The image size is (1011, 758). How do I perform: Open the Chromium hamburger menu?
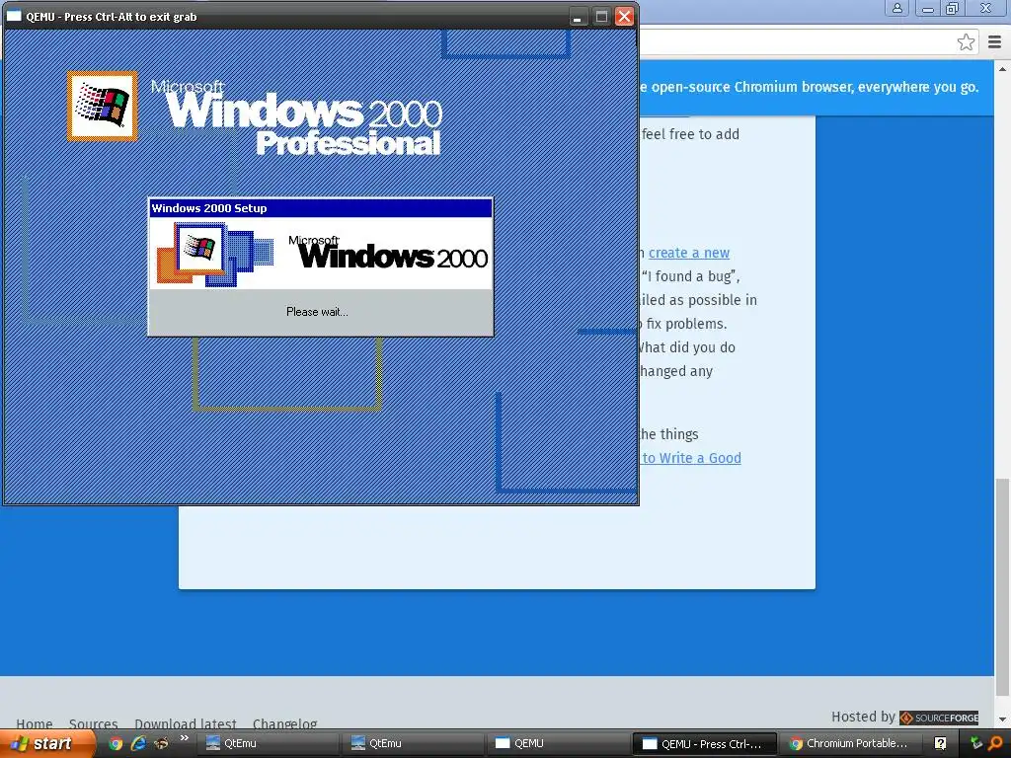[x=994, y=42]
